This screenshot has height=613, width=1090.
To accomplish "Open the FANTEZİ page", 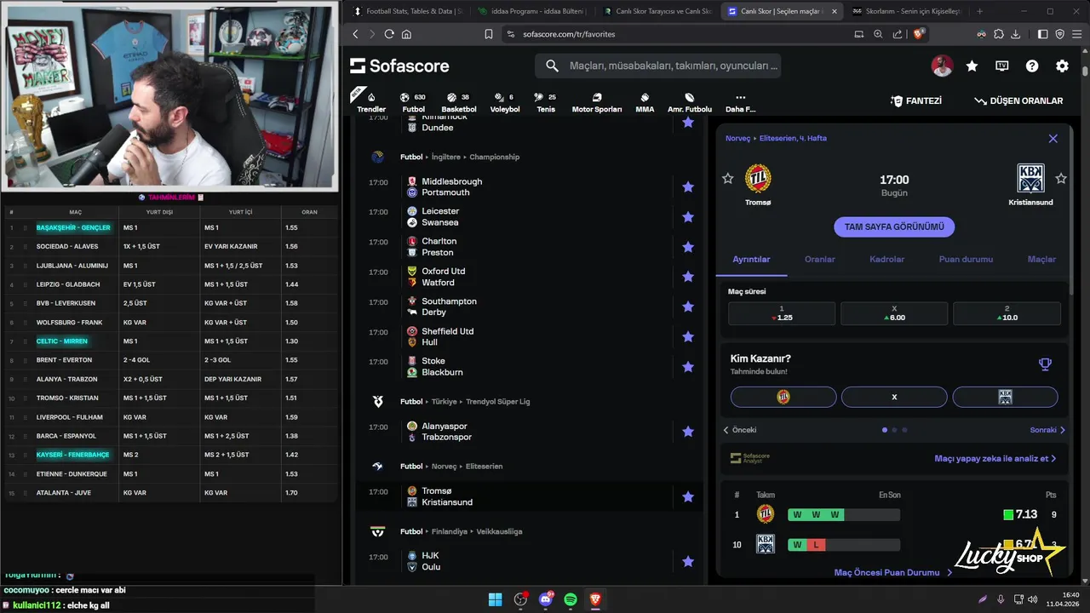I will (x=916, y=100).
